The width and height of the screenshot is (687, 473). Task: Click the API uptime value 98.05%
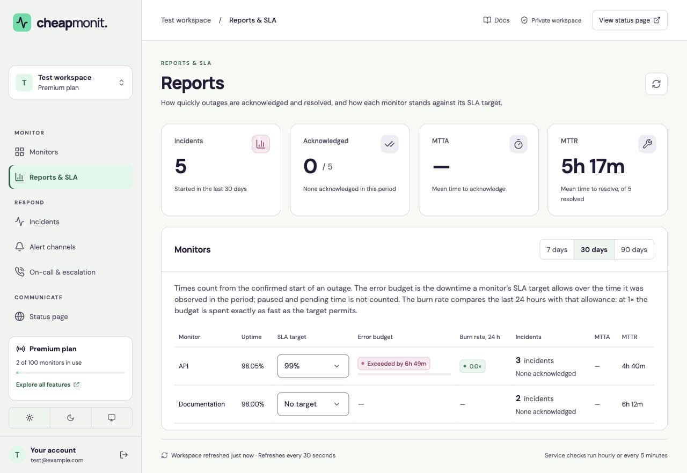[253, 366]
